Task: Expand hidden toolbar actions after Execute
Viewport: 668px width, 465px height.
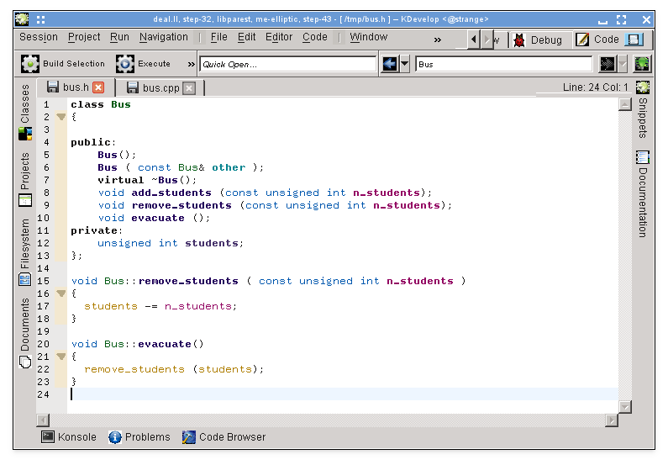Action: coord(192,65)
